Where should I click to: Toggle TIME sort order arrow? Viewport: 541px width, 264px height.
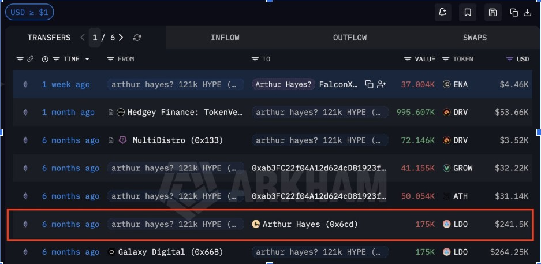point(87,59)
